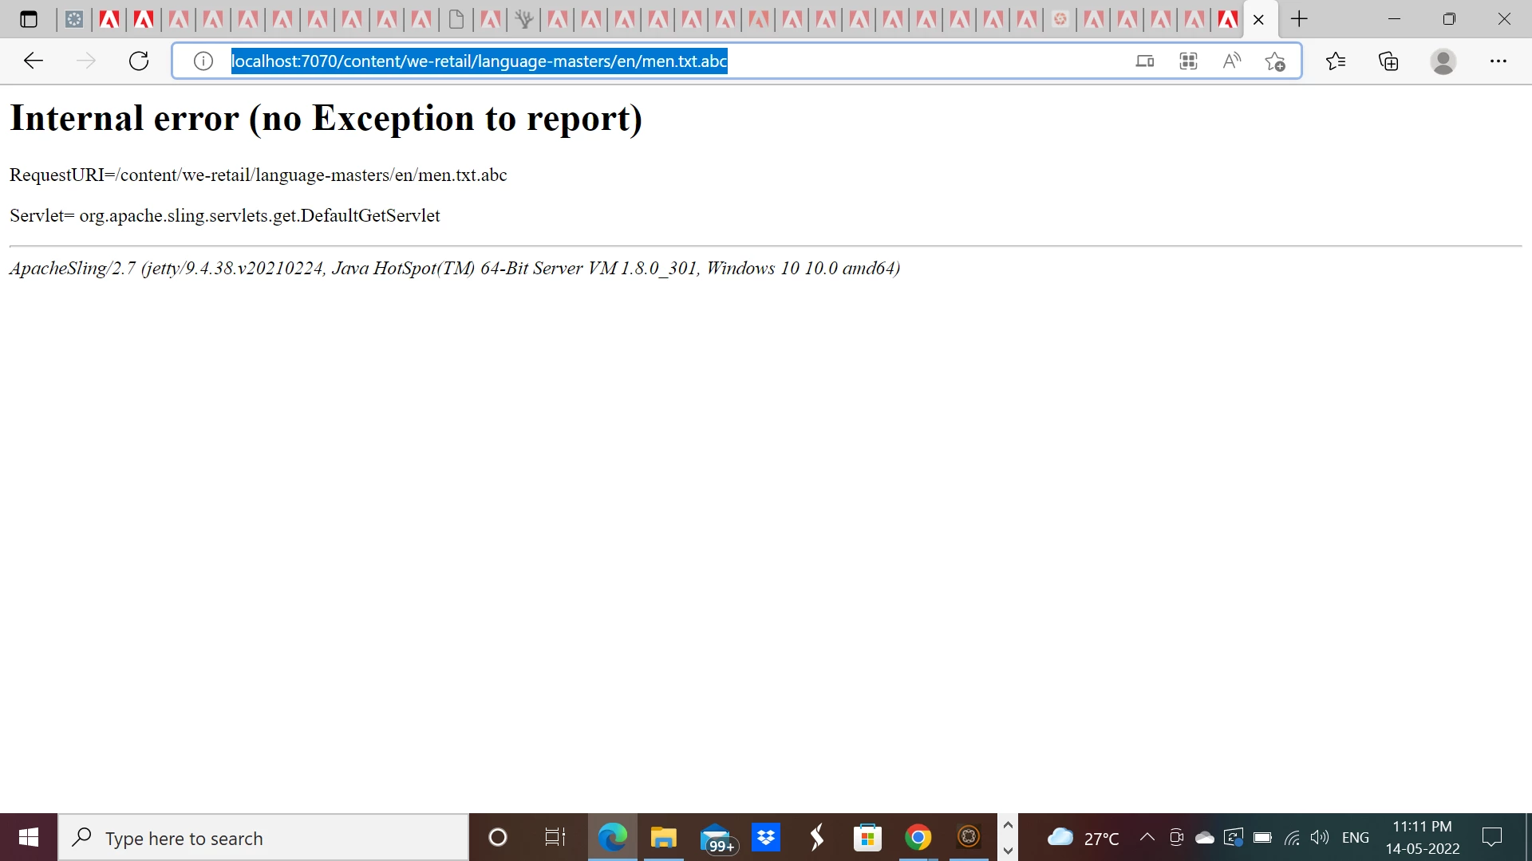Add this page to favorites

click(1274, 61)
